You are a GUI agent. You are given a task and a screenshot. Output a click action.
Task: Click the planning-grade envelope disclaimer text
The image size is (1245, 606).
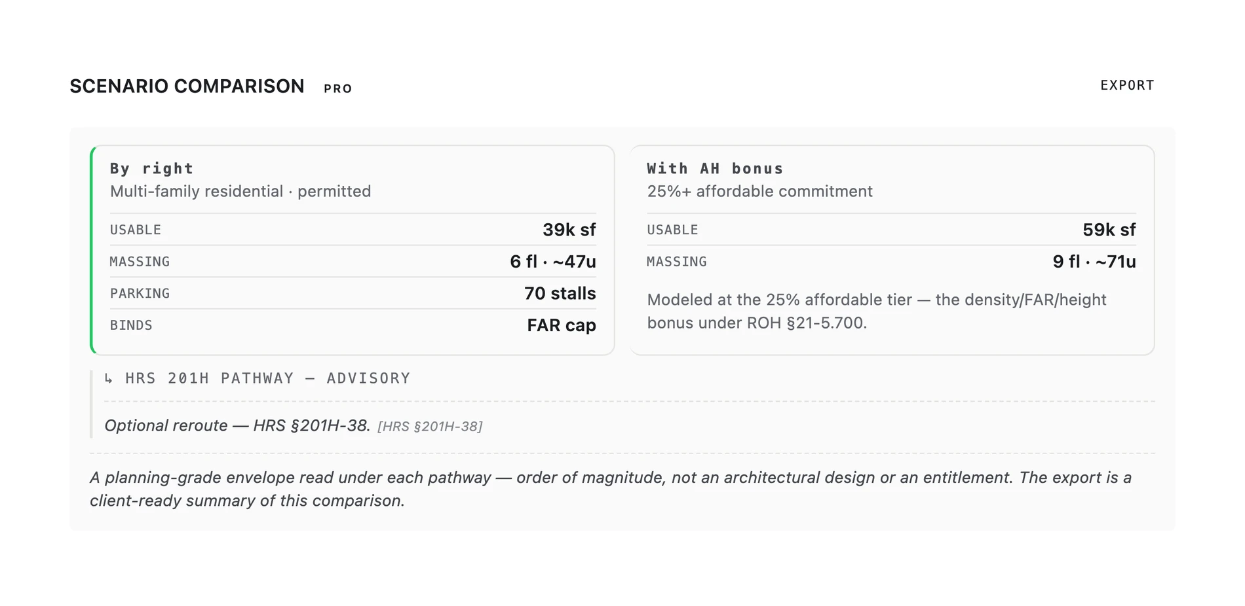pyautogui.click(x=611, y=489)
